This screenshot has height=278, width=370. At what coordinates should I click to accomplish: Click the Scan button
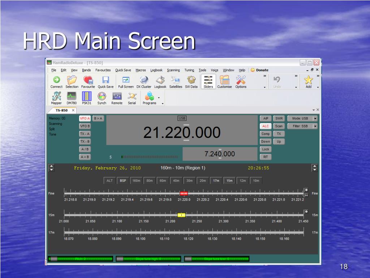(279, 126)
